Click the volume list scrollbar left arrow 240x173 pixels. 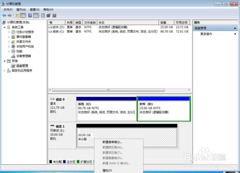(50, 90)
